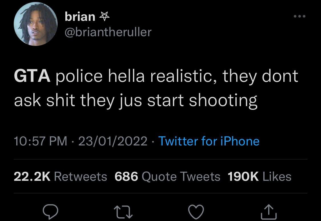Open brian's profile picture

(36, 25)
